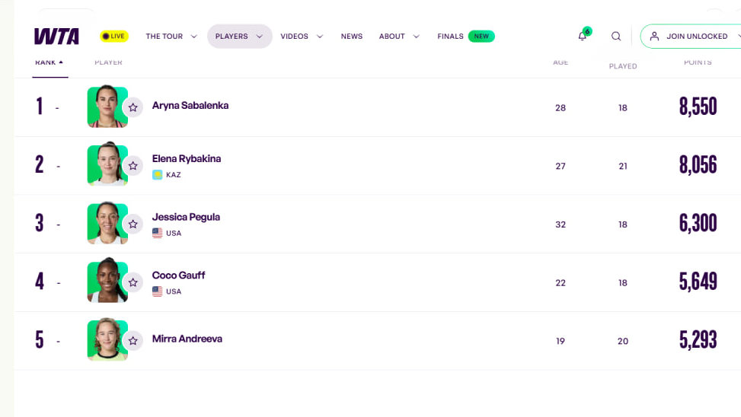Screen dimensions: 741x417
Task: Select points value 5,293
Action: [x=698, y=340]
